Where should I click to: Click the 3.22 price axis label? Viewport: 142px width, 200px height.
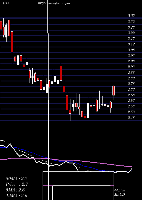pyautogui.click(x=131, y=33)
